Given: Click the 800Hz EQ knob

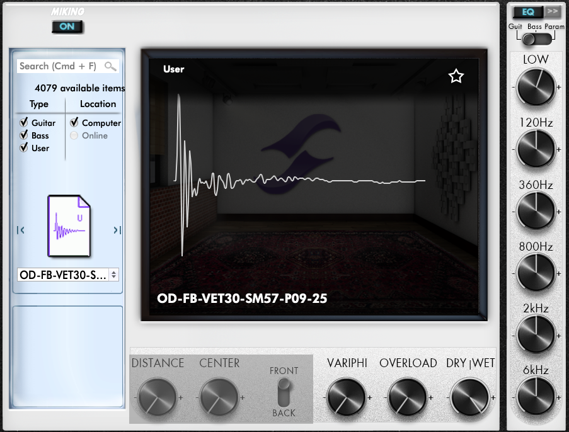Looking at the screenshot, I should tap(536, 273).
